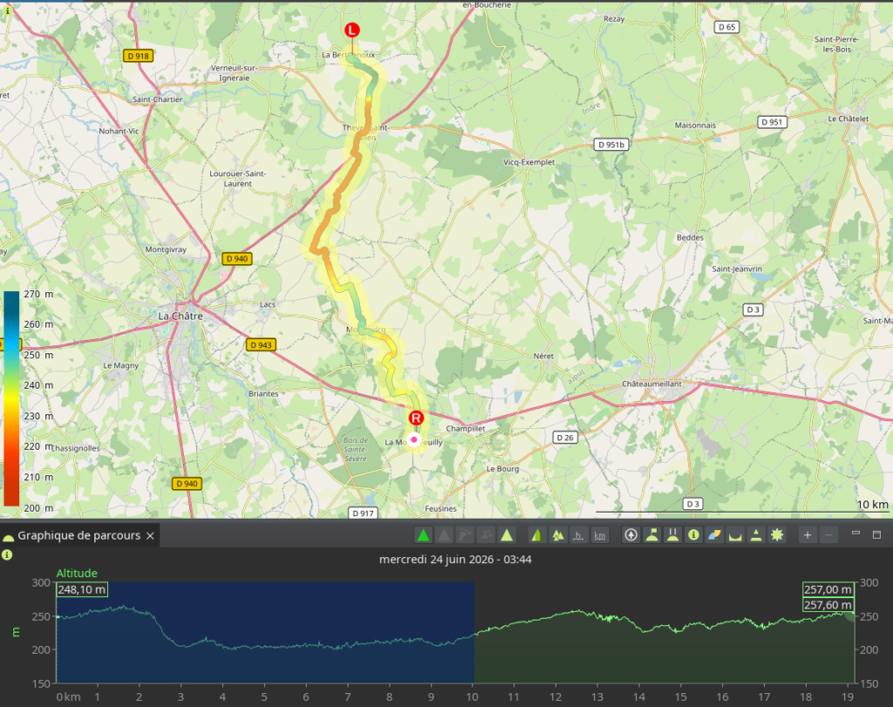Click the La Châtre town label
The image size is (893, 707).
click(180, 316)
